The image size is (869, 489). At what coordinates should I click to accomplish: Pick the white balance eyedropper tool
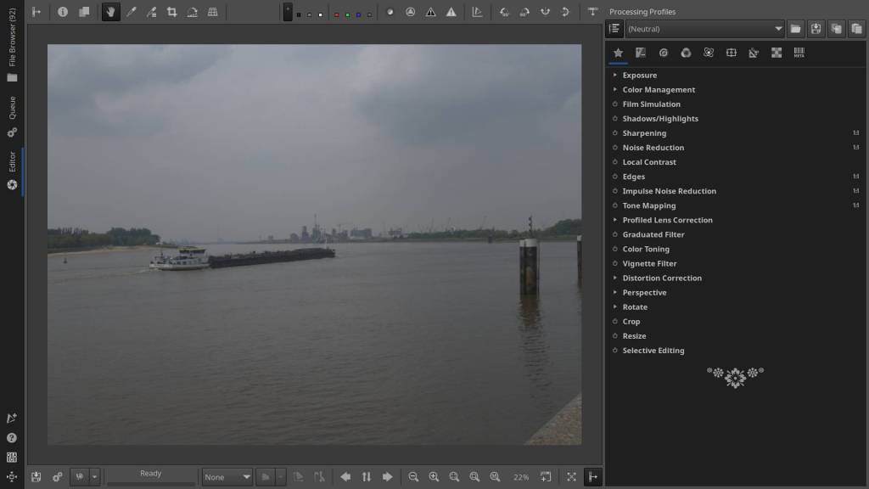coord(131,12)
